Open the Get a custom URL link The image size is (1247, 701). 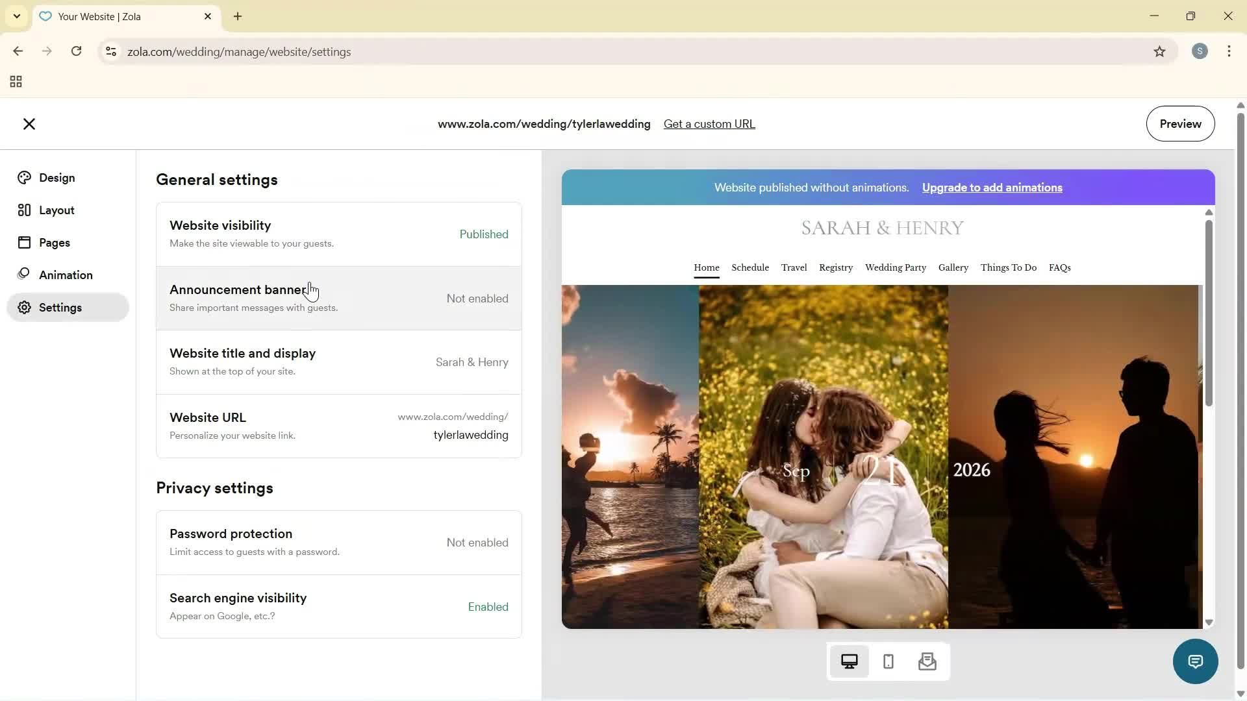[x=709, y=123]
